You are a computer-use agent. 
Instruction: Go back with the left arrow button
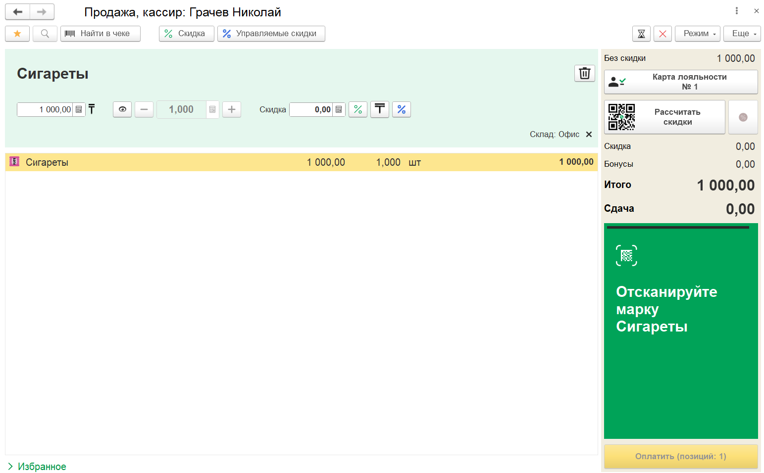pos(17,12)
